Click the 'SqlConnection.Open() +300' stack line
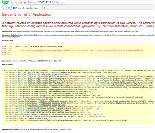Screen dimensions: 155x133 (29, 99)
